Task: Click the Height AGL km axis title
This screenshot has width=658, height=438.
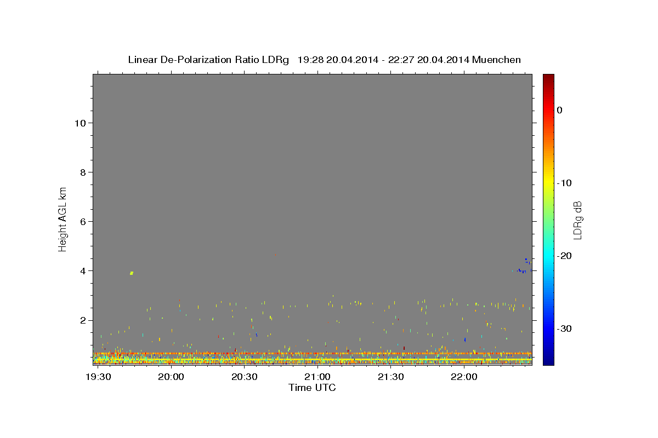Action: pos(63,218)
